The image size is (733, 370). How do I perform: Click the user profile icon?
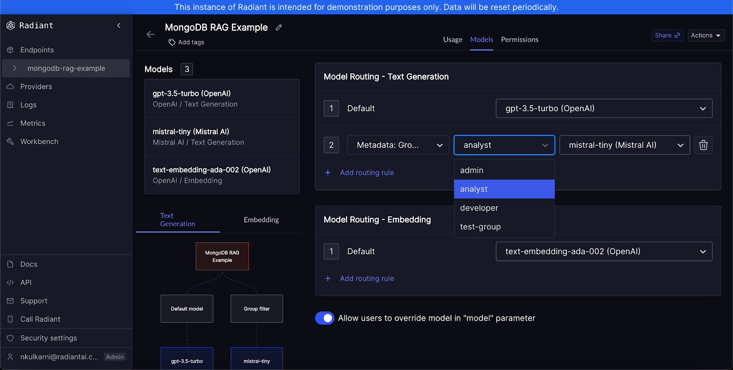11,357
